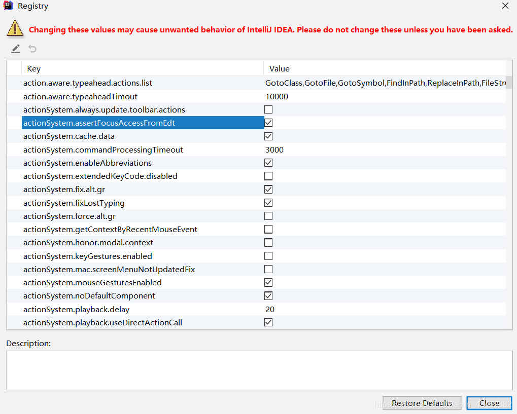Select actionSystem.fixLostTyping key
517x414 pixels.
tap(74, 203)
